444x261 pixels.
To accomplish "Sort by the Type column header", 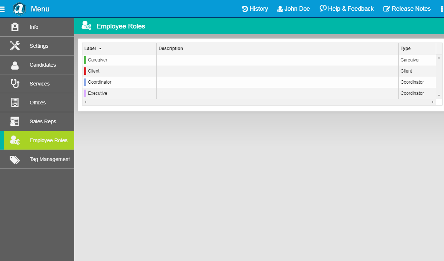I will (417, 48).
